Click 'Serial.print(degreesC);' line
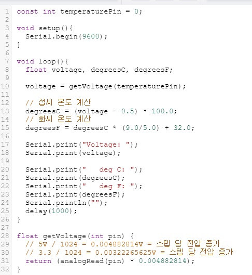This screenshot has width=252, height=275. click(75, 178)
